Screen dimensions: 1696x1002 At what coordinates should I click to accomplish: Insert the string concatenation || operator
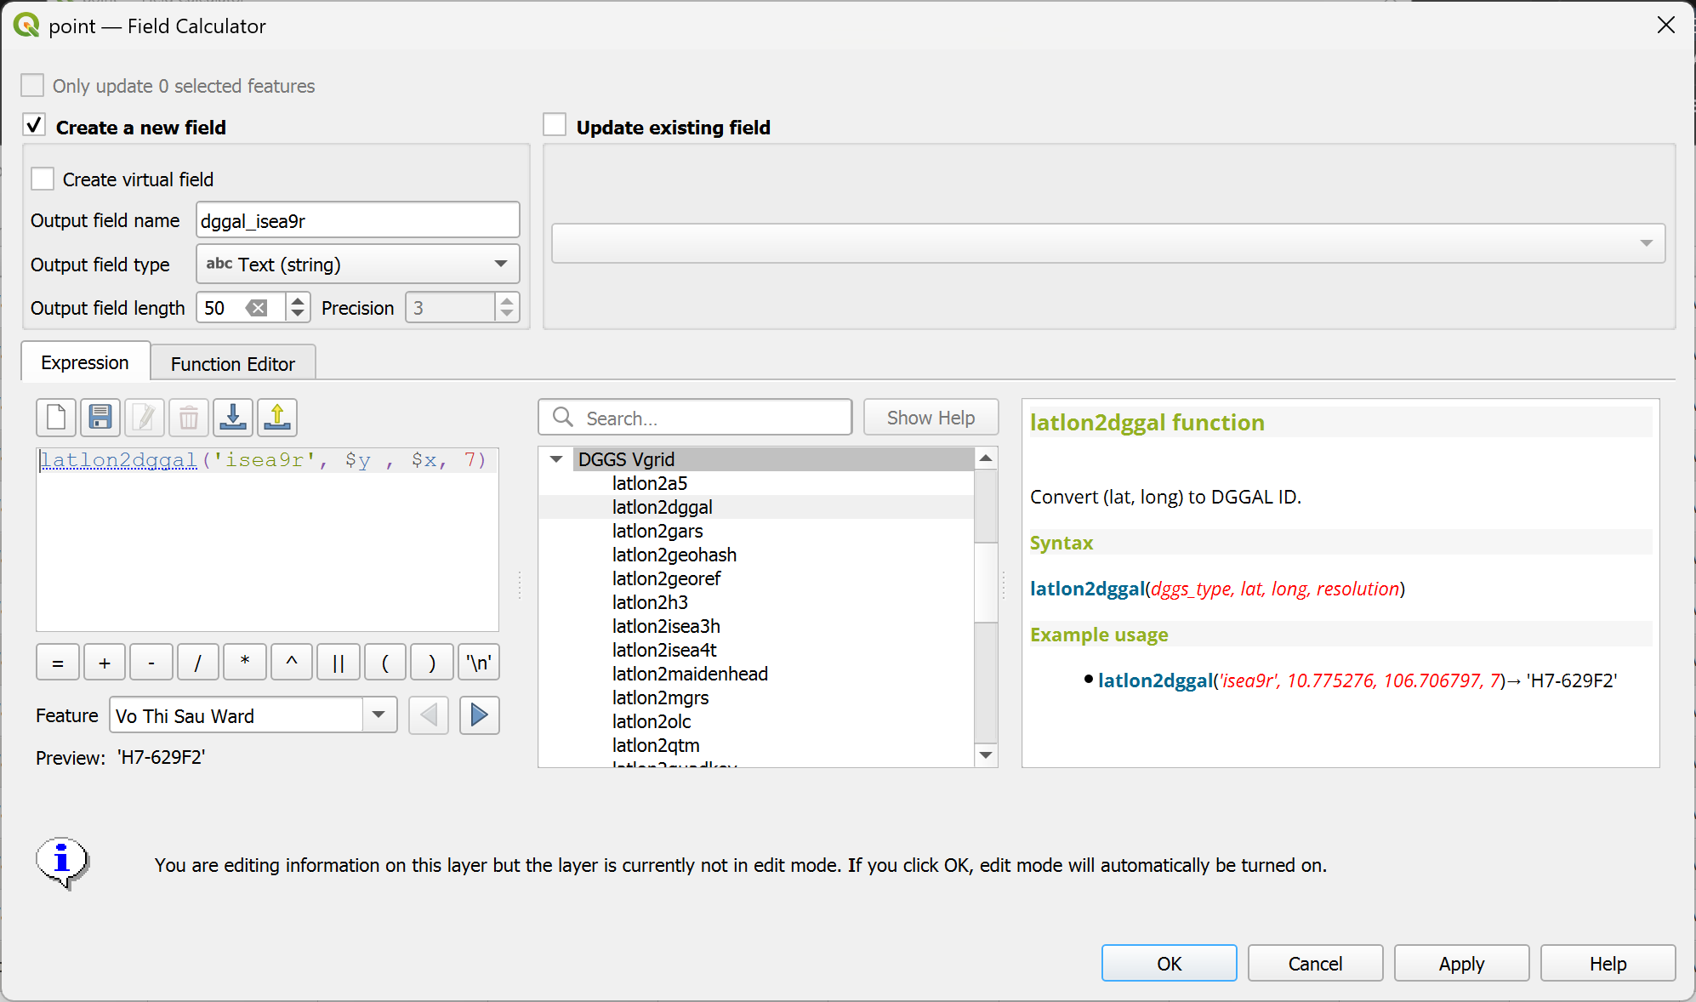point(339,663)
